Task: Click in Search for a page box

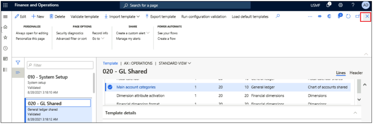Action: [185, 5]
